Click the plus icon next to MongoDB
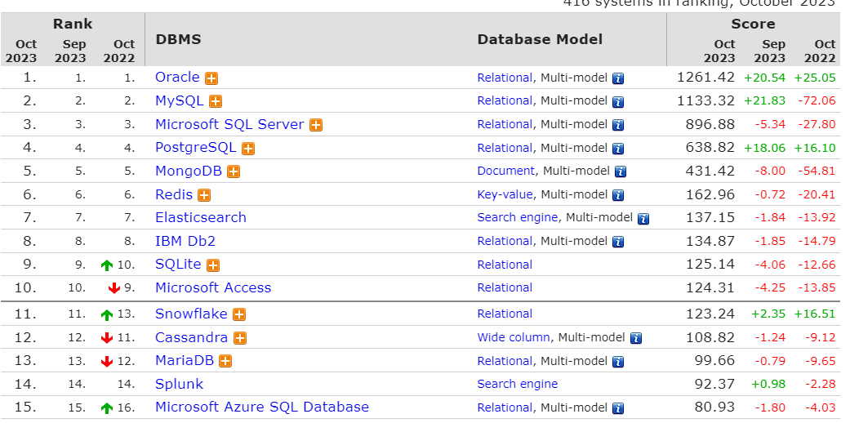Image resolution: width=850 pixels, height=423 pixels. click(x=234, y=172)
